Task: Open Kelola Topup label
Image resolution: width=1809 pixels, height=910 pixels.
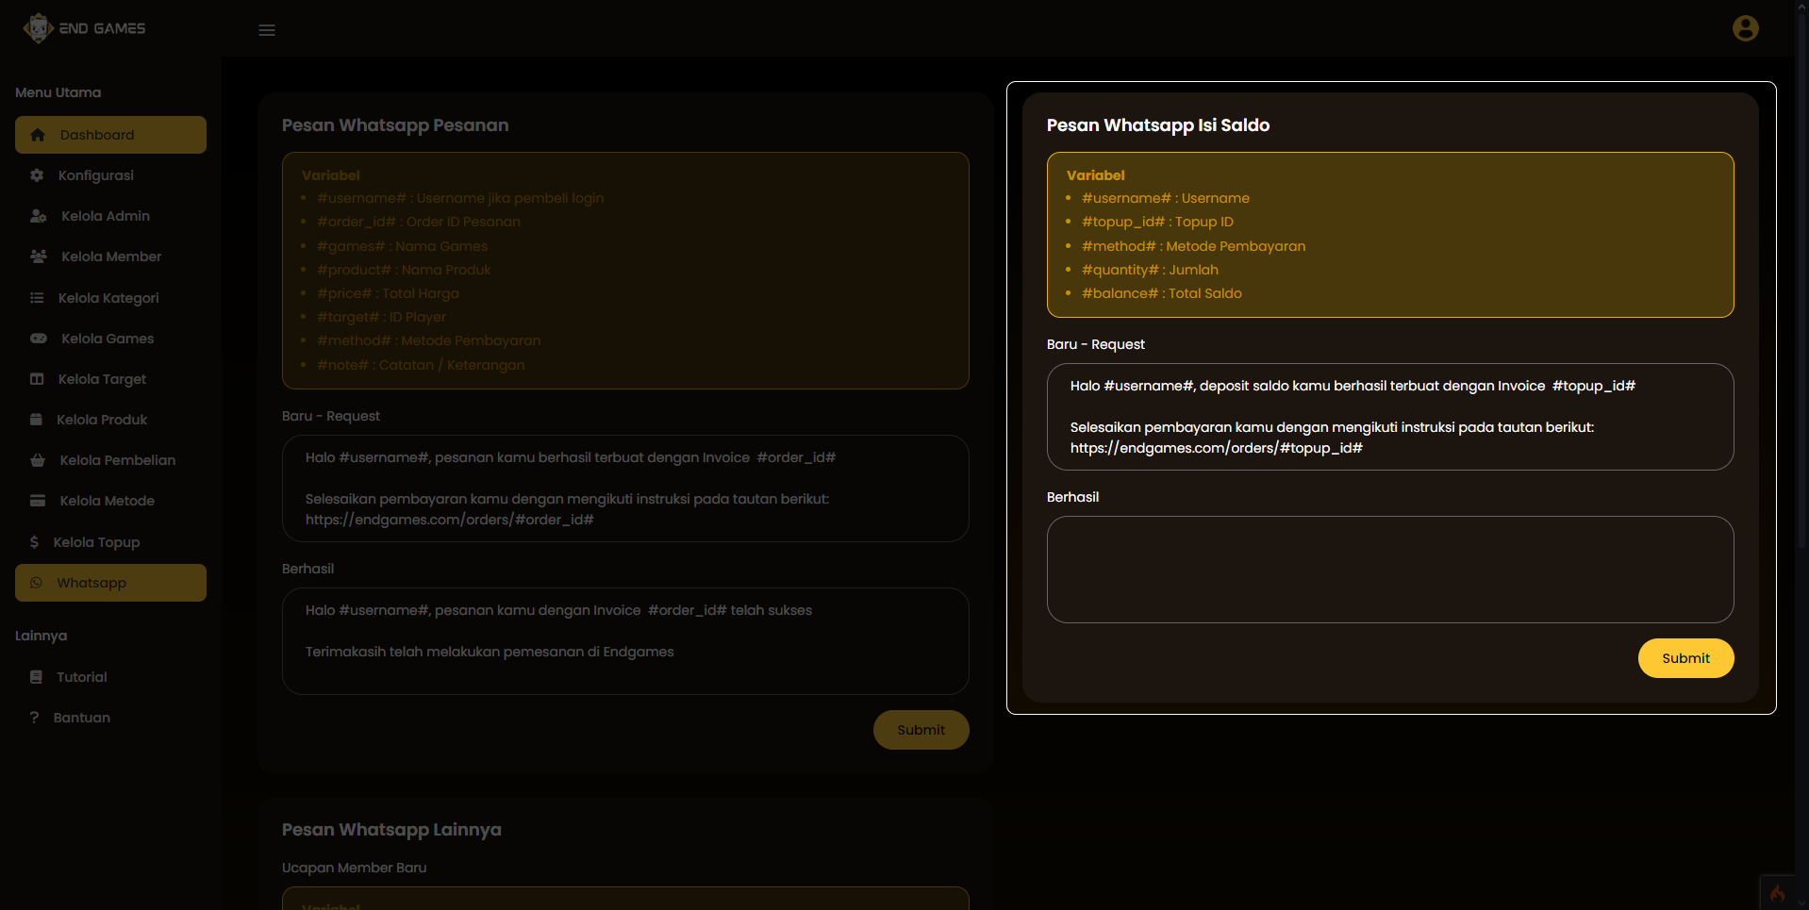Action: click(x=96, y=542)
